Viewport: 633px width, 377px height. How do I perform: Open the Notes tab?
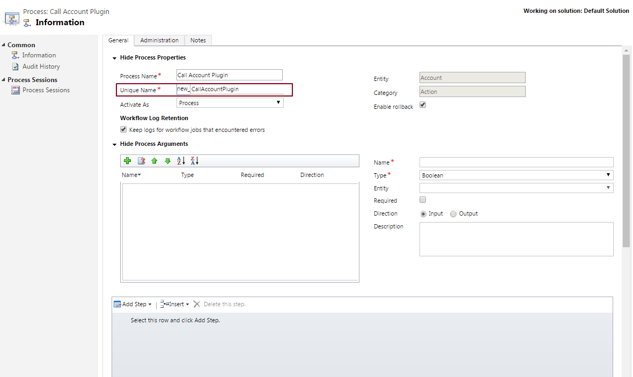(198, 40)
